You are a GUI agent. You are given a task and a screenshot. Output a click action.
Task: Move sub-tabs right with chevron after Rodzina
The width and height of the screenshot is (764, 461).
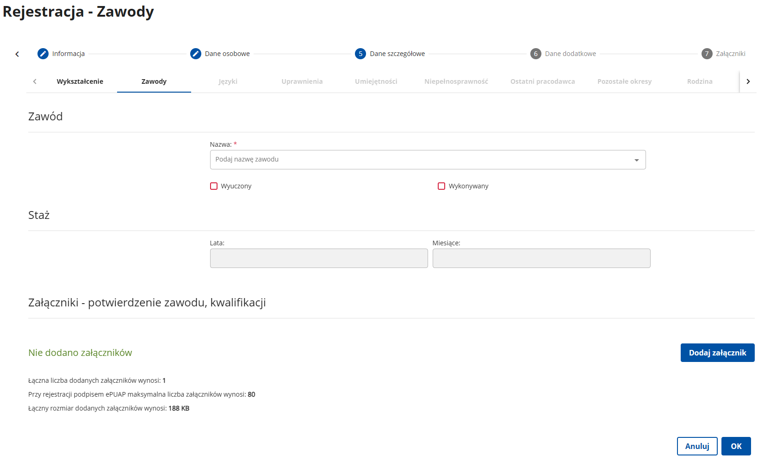coord(748,81)
